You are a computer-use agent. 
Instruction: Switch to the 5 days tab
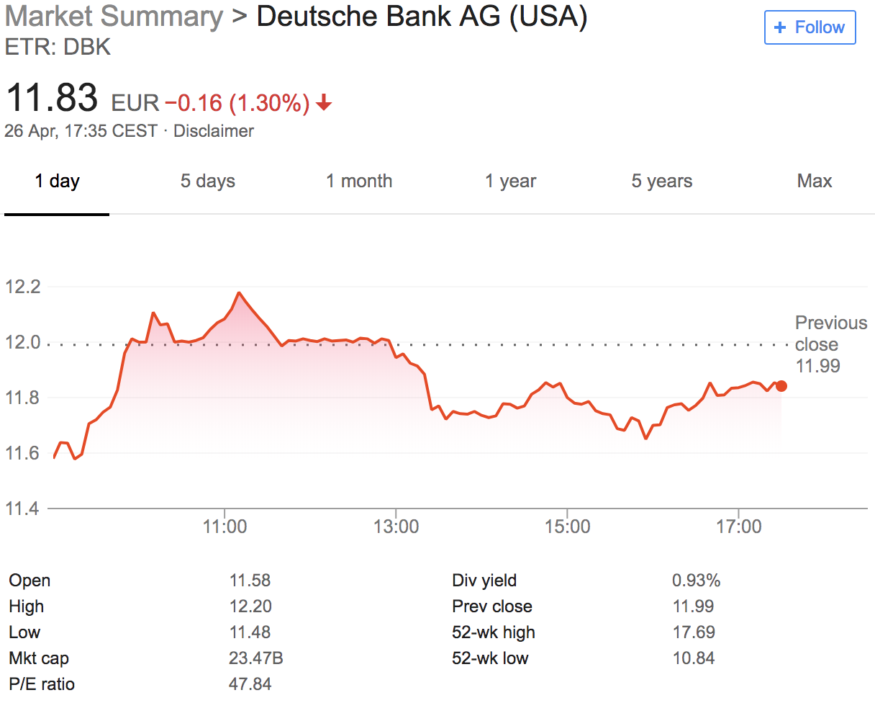[208, 181]
